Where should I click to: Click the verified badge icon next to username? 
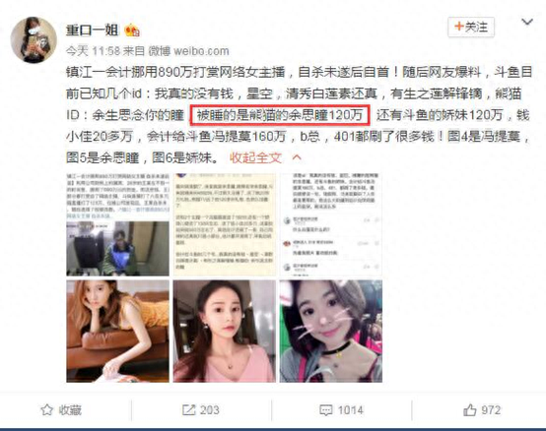(x=132, y=31)
